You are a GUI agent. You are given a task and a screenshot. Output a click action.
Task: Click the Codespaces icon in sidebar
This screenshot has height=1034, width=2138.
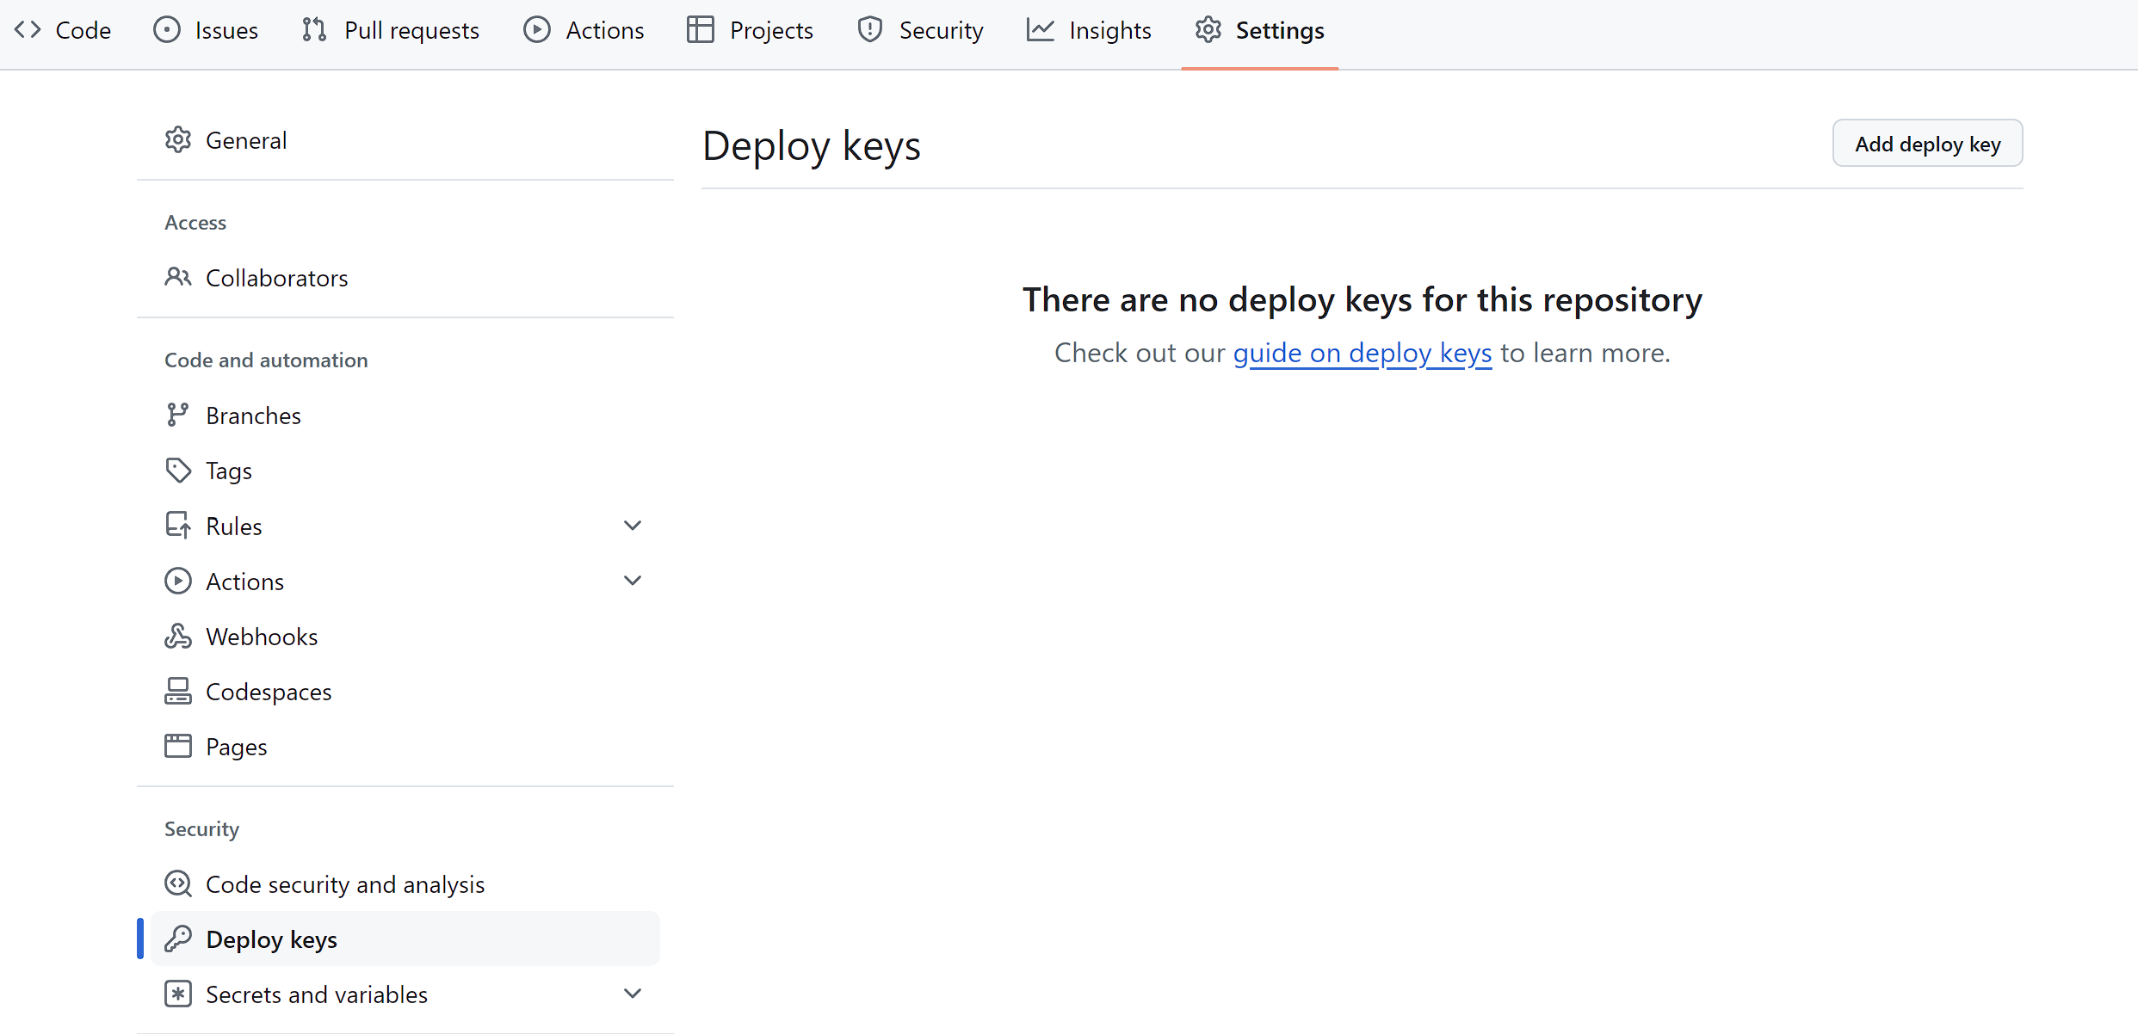coord(177,692)
